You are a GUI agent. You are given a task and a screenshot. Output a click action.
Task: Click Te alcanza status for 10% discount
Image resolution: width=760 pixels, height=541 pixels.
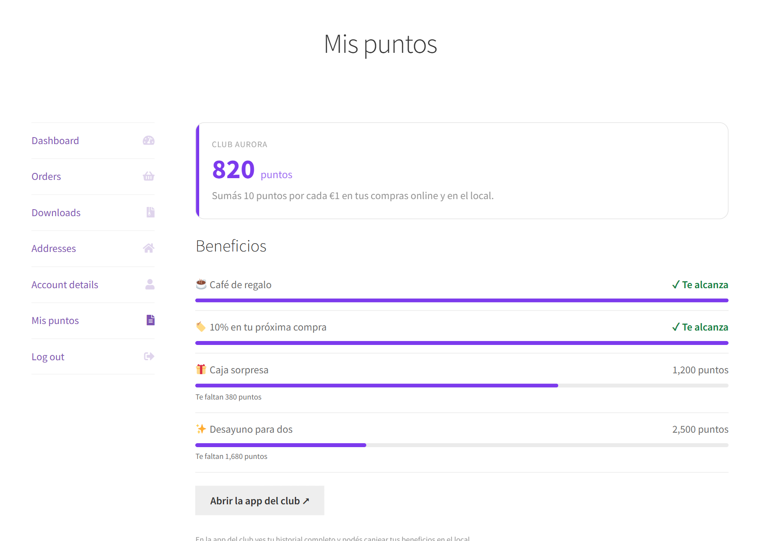coord(700,327)
